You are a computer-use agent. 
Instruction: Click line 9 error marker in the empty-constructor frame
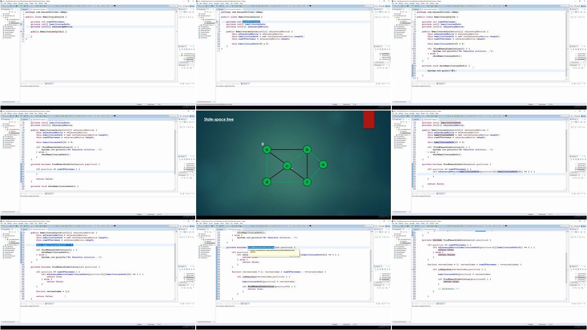click(x=21, y=32)
